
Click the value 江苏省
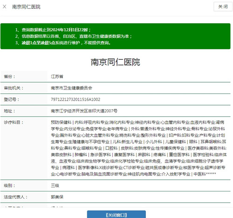coord(57,77)
